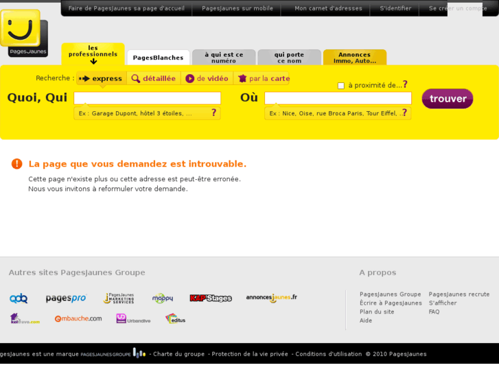Open the qui porte ce nom tab
Image resolution: width=499 pixels, height=374 pixels.
(289, 58)
